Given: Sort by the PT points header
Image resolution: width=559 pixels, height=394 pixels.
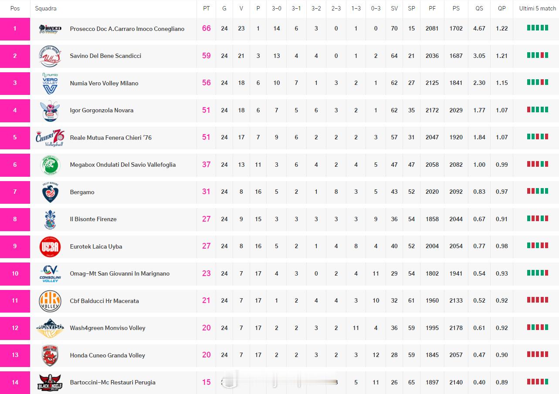Looking at the screenshot, I should (x=207, y=8).
